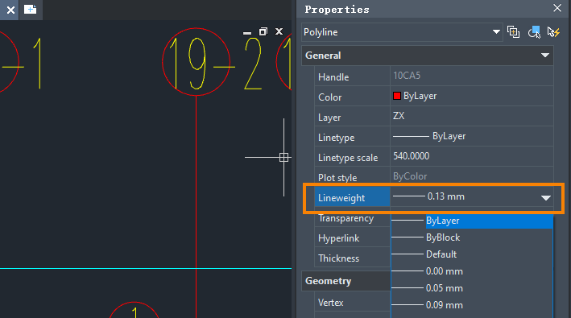Select the Color property label
The width and height of the screenshot is (571, 318).
[329, 97]
